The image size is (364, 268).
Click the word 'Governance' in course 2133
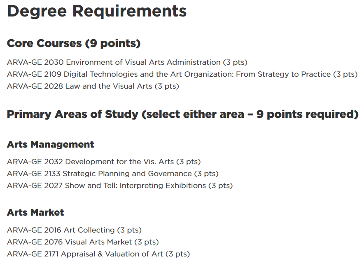click(170, 174)
